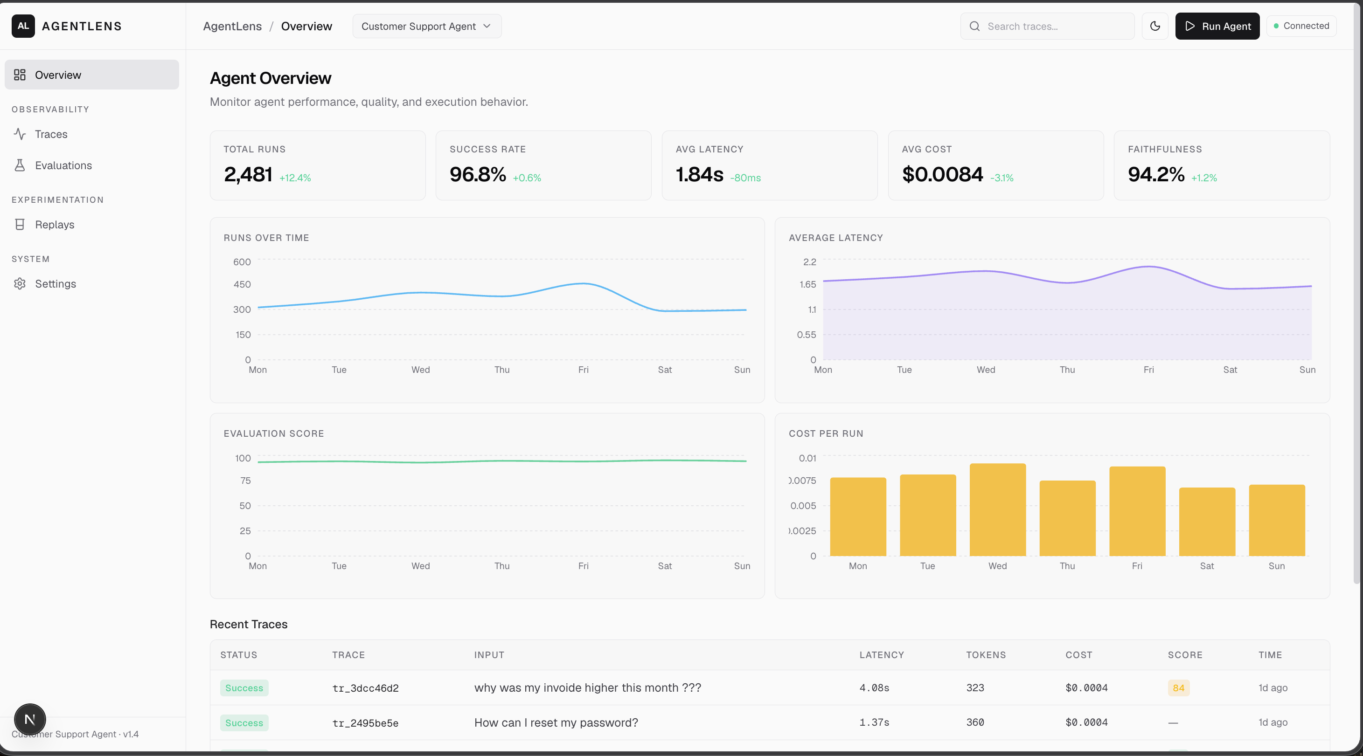Screen dimensions: 1363x756
Task: Click the Traces activity icon
Action: 20,134
